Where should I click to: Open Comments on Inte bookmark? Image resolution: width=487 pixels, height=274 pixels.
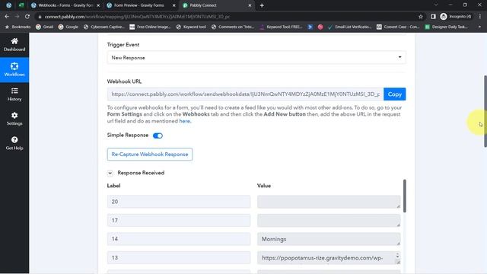coord(233,27)
